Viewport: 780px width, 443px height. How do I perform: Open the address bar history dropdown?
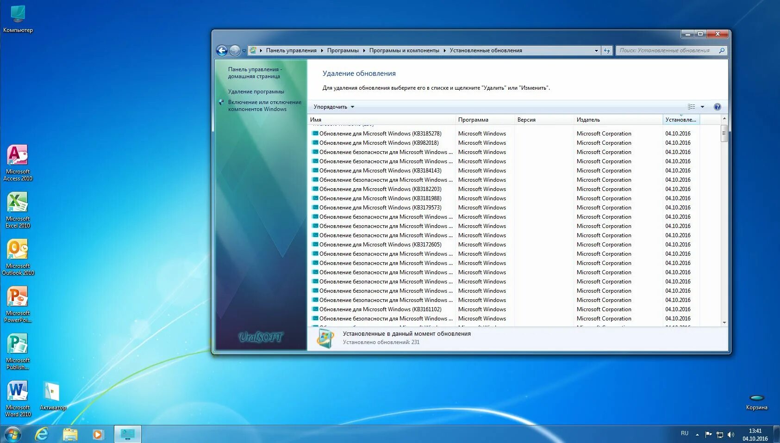pos(596,50)
